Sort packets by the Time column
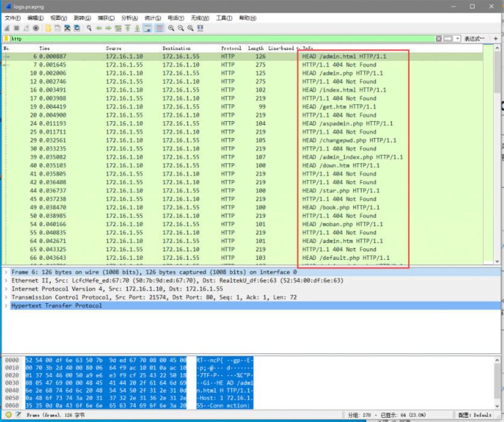504x422 pixels. (x=71, y=48)
